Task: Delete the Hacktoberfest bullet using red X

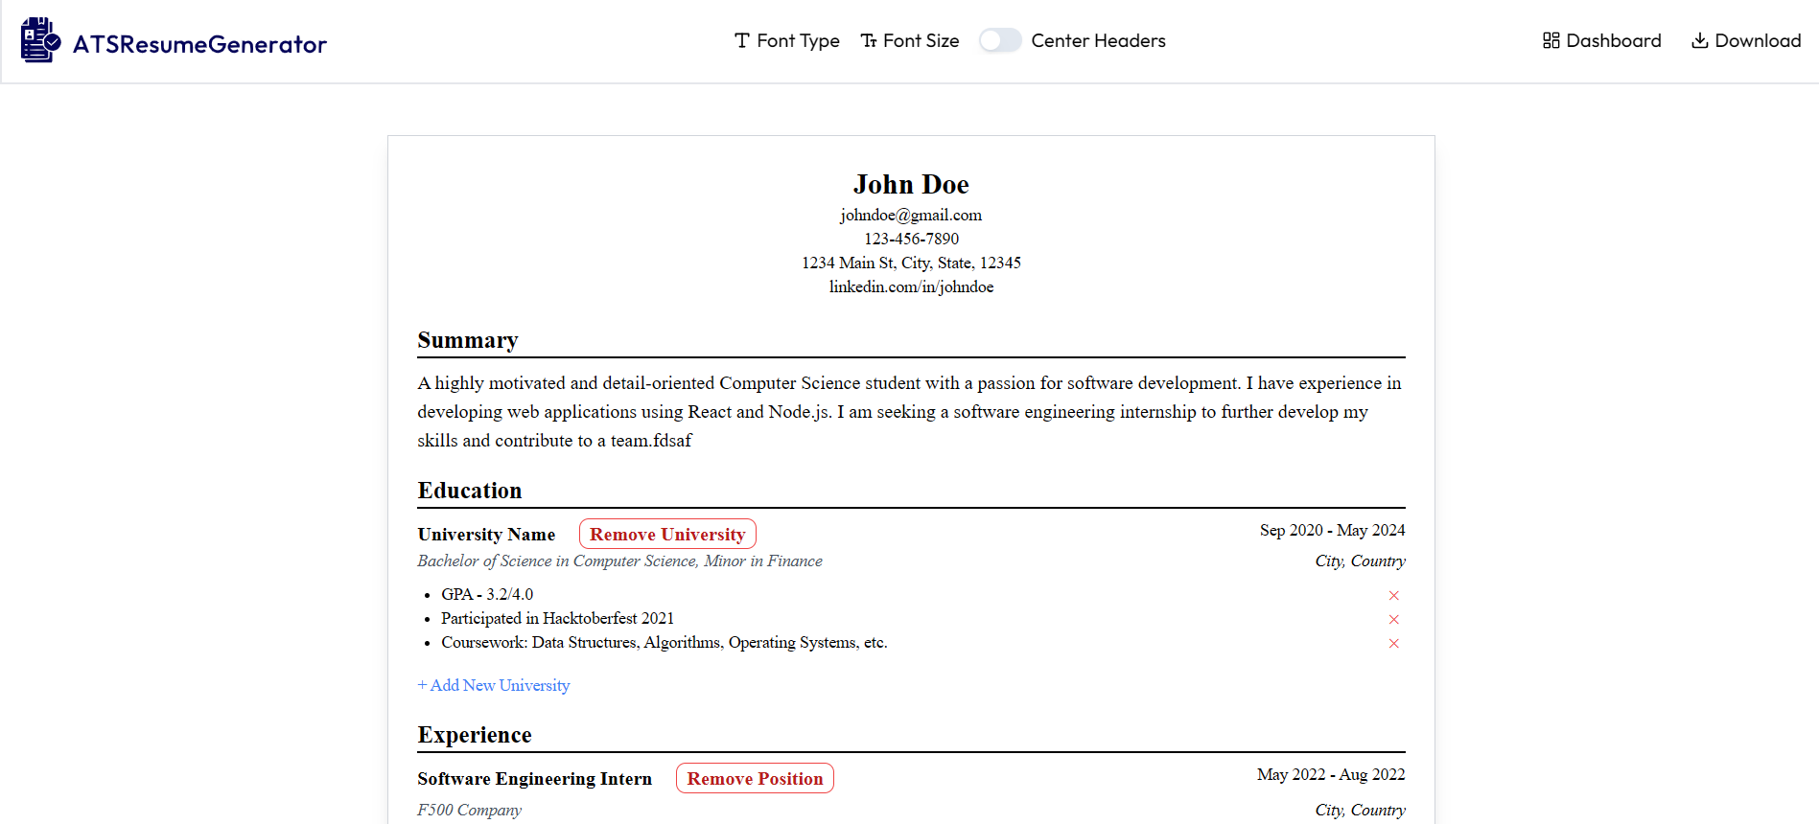Action: tap(1393, 620)
